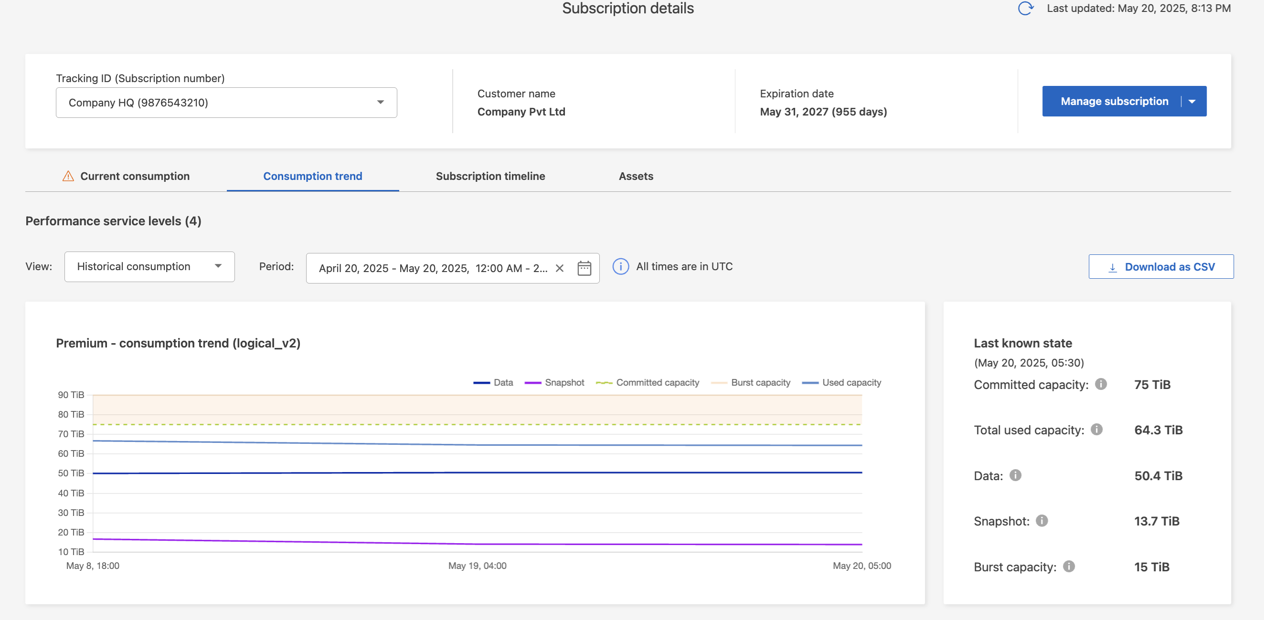The width and height of the screenshot is (1264, 620).
Task: Toggle Committed capacity series in legend
Action: click(x=648, y=383)
